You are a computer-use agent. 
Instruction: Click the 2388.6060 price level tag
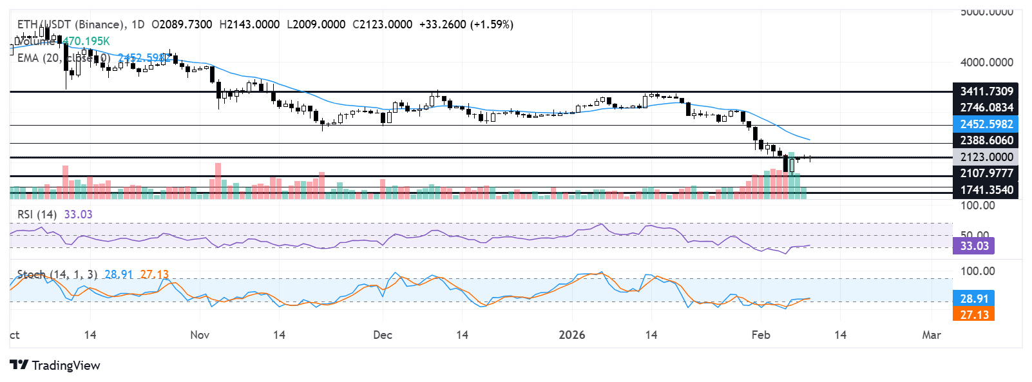[x=986, y=140]
